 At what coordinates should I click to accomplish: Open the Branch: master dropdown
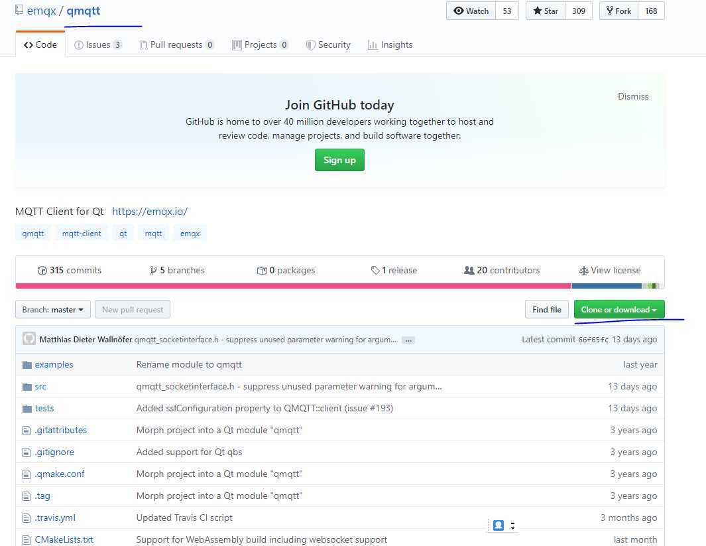coord(52,310)
